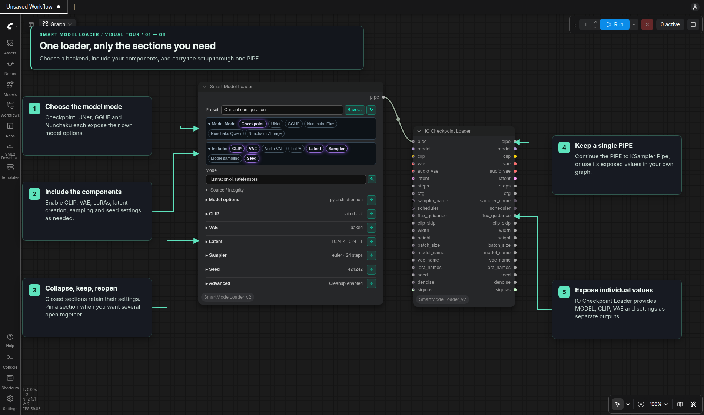The width and height of the screenshot is (704, 415).
Task: Expand the Source / integrity section
Action: click(x=225, y=190)
